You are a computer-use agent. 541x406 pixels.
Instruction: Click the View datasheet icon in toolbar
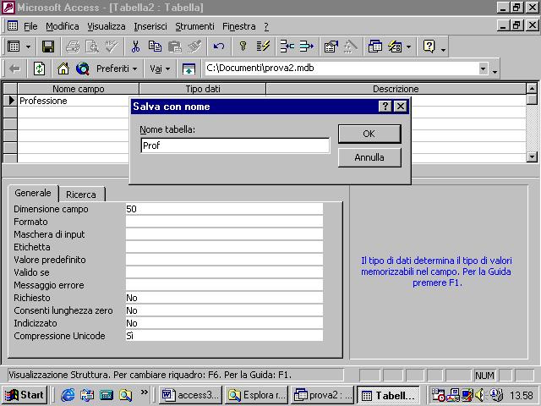(x=14, y=47)
